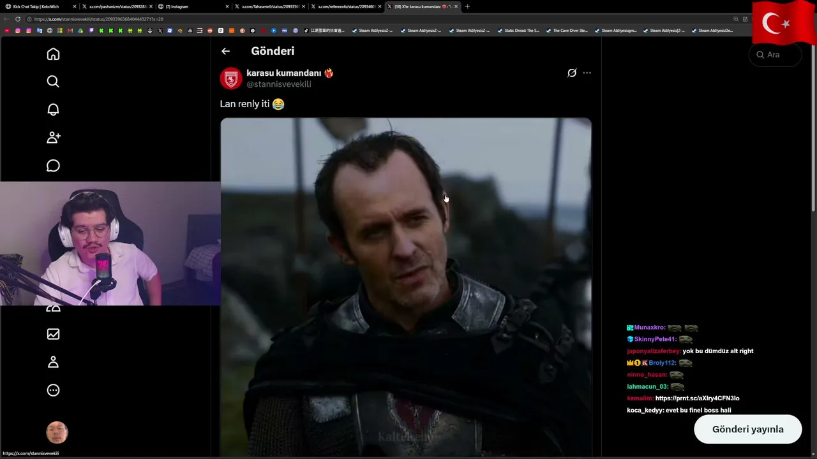Click the koca_kedyy chat message
This screenshot has width=817, height=459.
tap(679, 410)
